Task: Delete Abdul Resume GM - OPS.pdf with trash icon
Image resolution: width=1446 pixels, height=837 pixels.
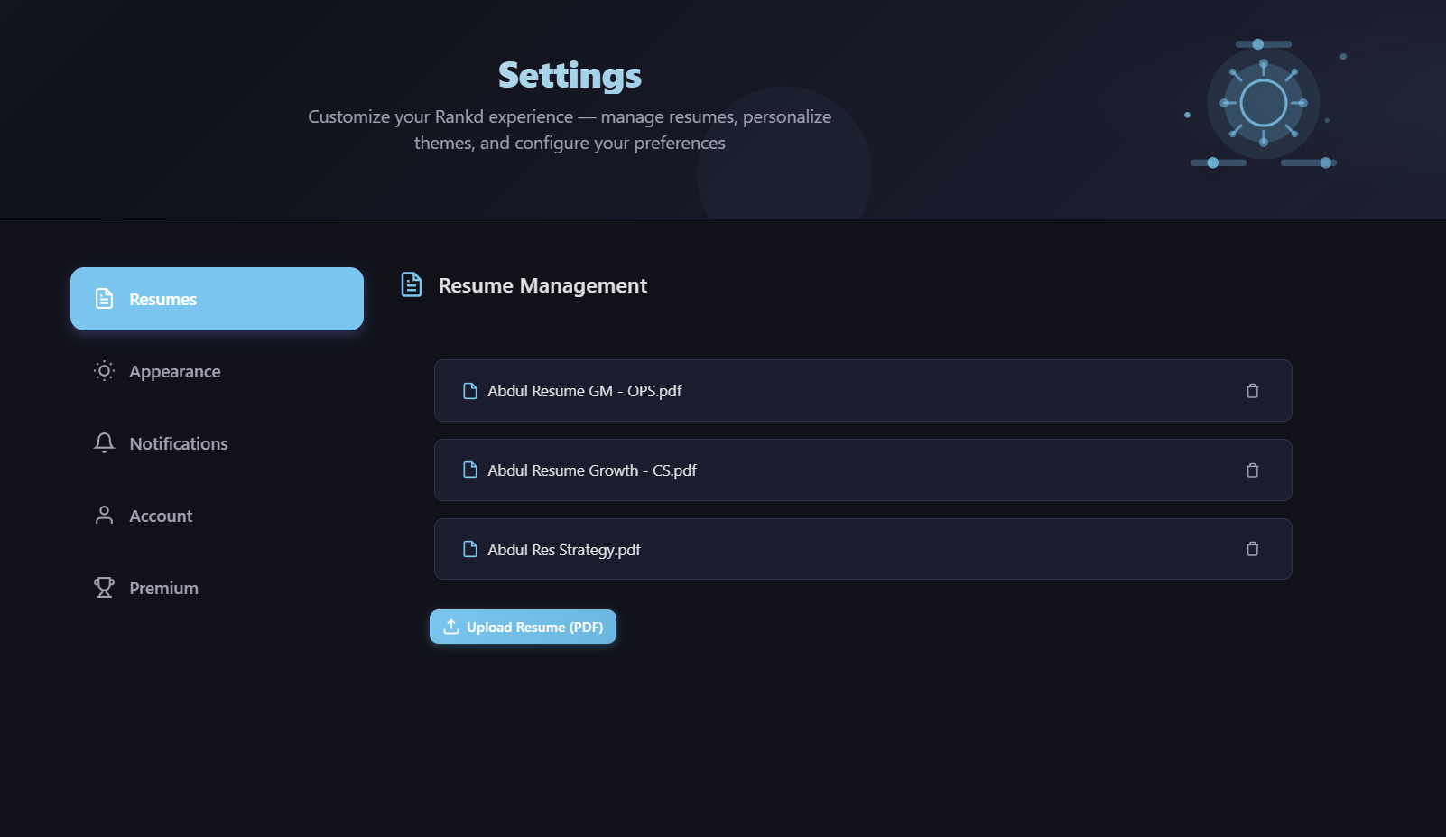Action: coord(1252,390)
